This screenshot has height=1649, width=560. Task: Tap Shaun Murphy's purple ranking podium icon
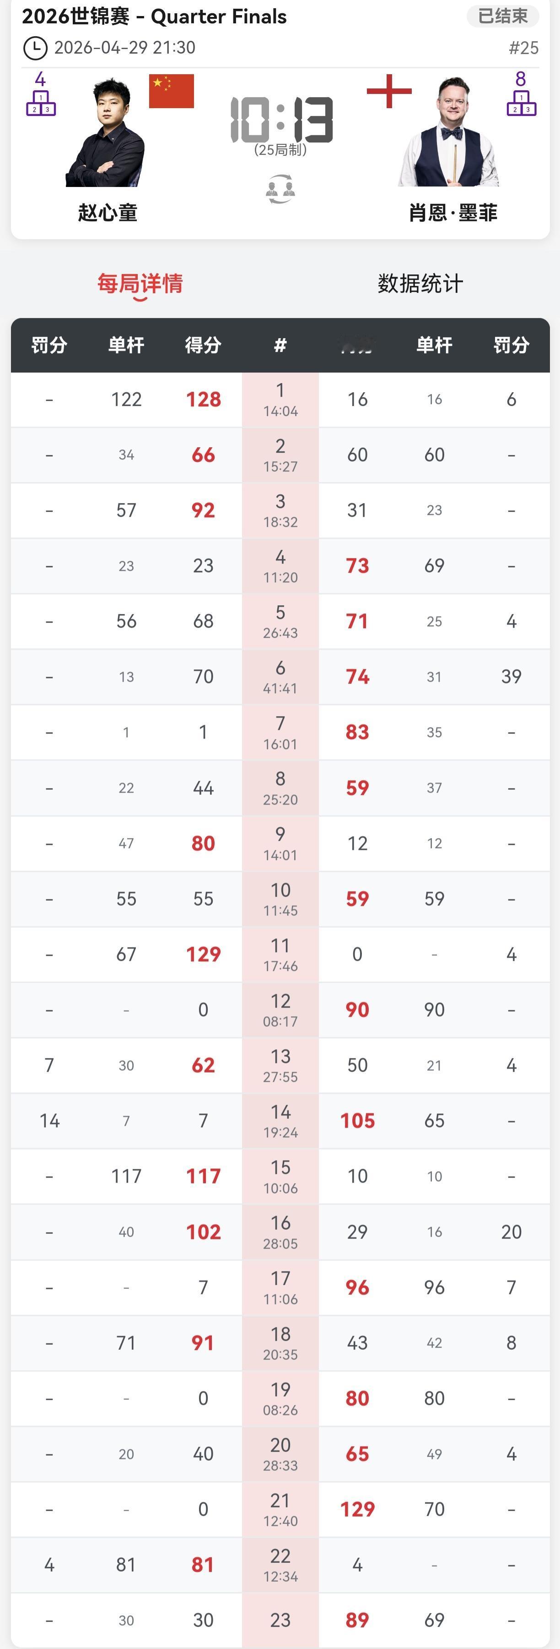[x=521, y=103]
